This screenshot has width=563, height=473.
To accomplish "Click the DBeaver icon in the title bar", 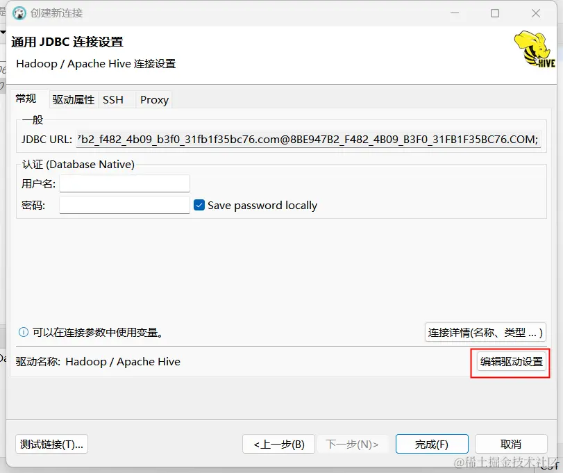I will pos(19,13).
